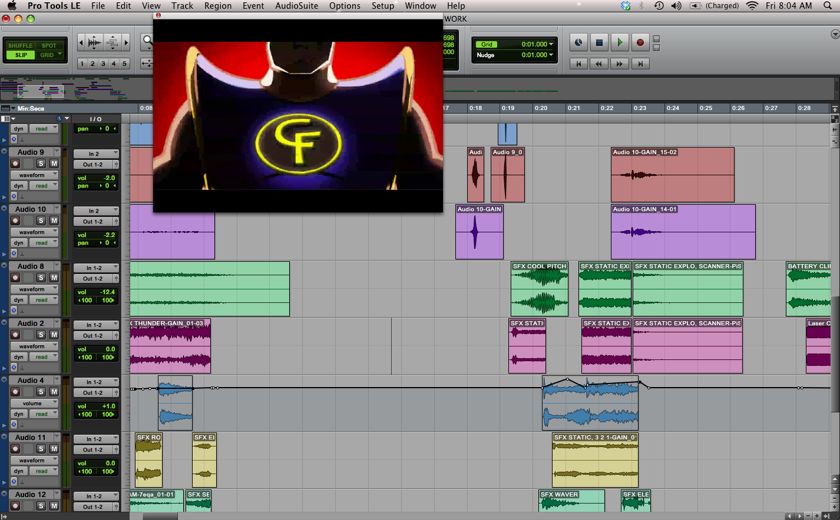
Task: Open the Event menu
Action: 253,6
